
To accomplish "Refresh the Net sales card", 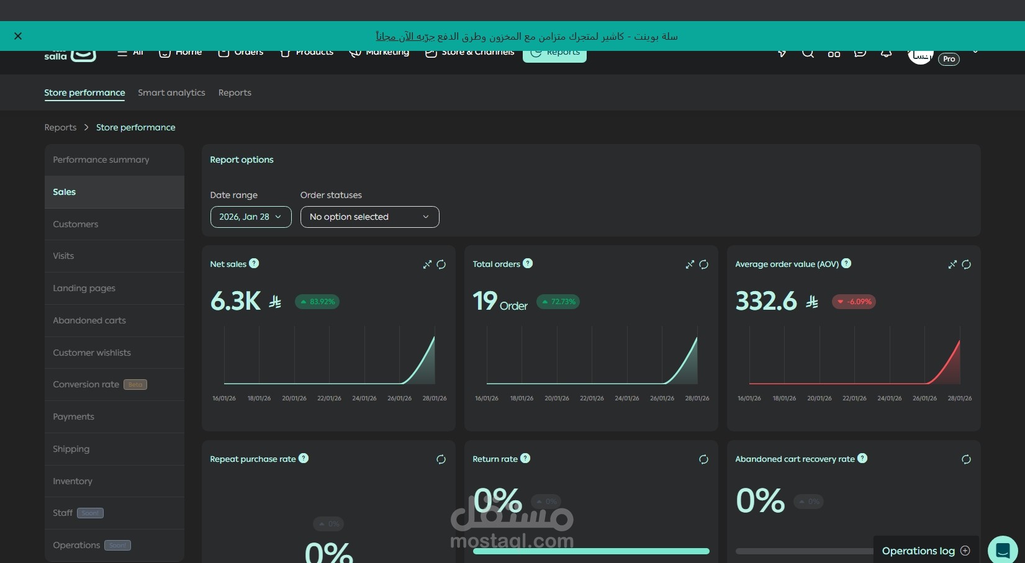I will pyautogui.click(x=441, y=264).
